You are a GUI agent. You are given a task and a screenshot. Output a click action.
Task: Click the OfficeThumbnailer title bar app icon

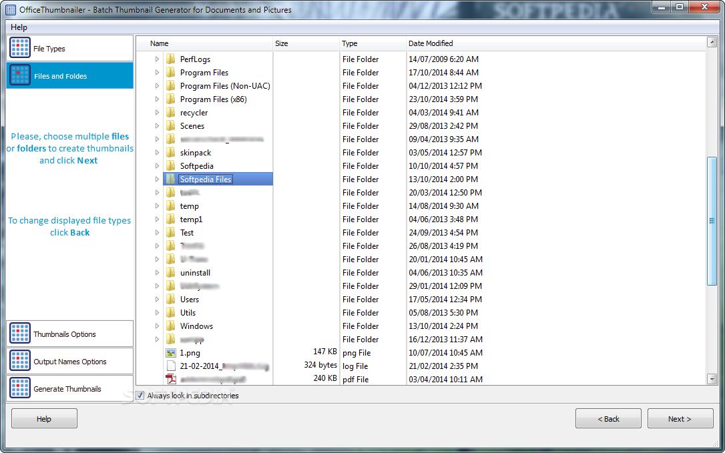coord(10,10)
